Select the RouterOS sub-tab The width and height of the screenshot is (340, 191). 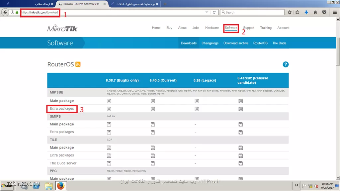(260, 43)
